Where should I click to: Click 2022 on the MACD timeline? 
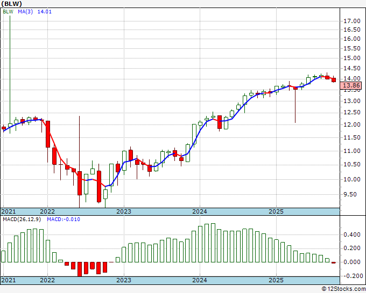pos(47,280)
